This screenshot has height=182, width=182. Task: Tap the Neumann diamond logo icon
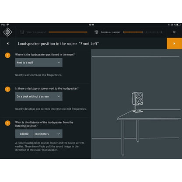coord(7,32)
